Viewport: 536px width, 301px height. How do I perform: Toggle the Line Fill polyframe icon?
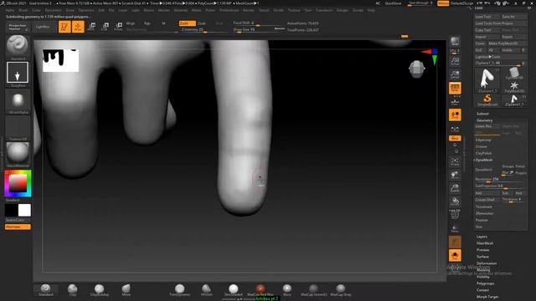click(x=455, y=215)
